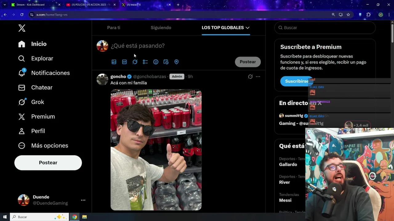Open Más opciones menu
This screenshot has width=394, height=221.
[43, 145]
